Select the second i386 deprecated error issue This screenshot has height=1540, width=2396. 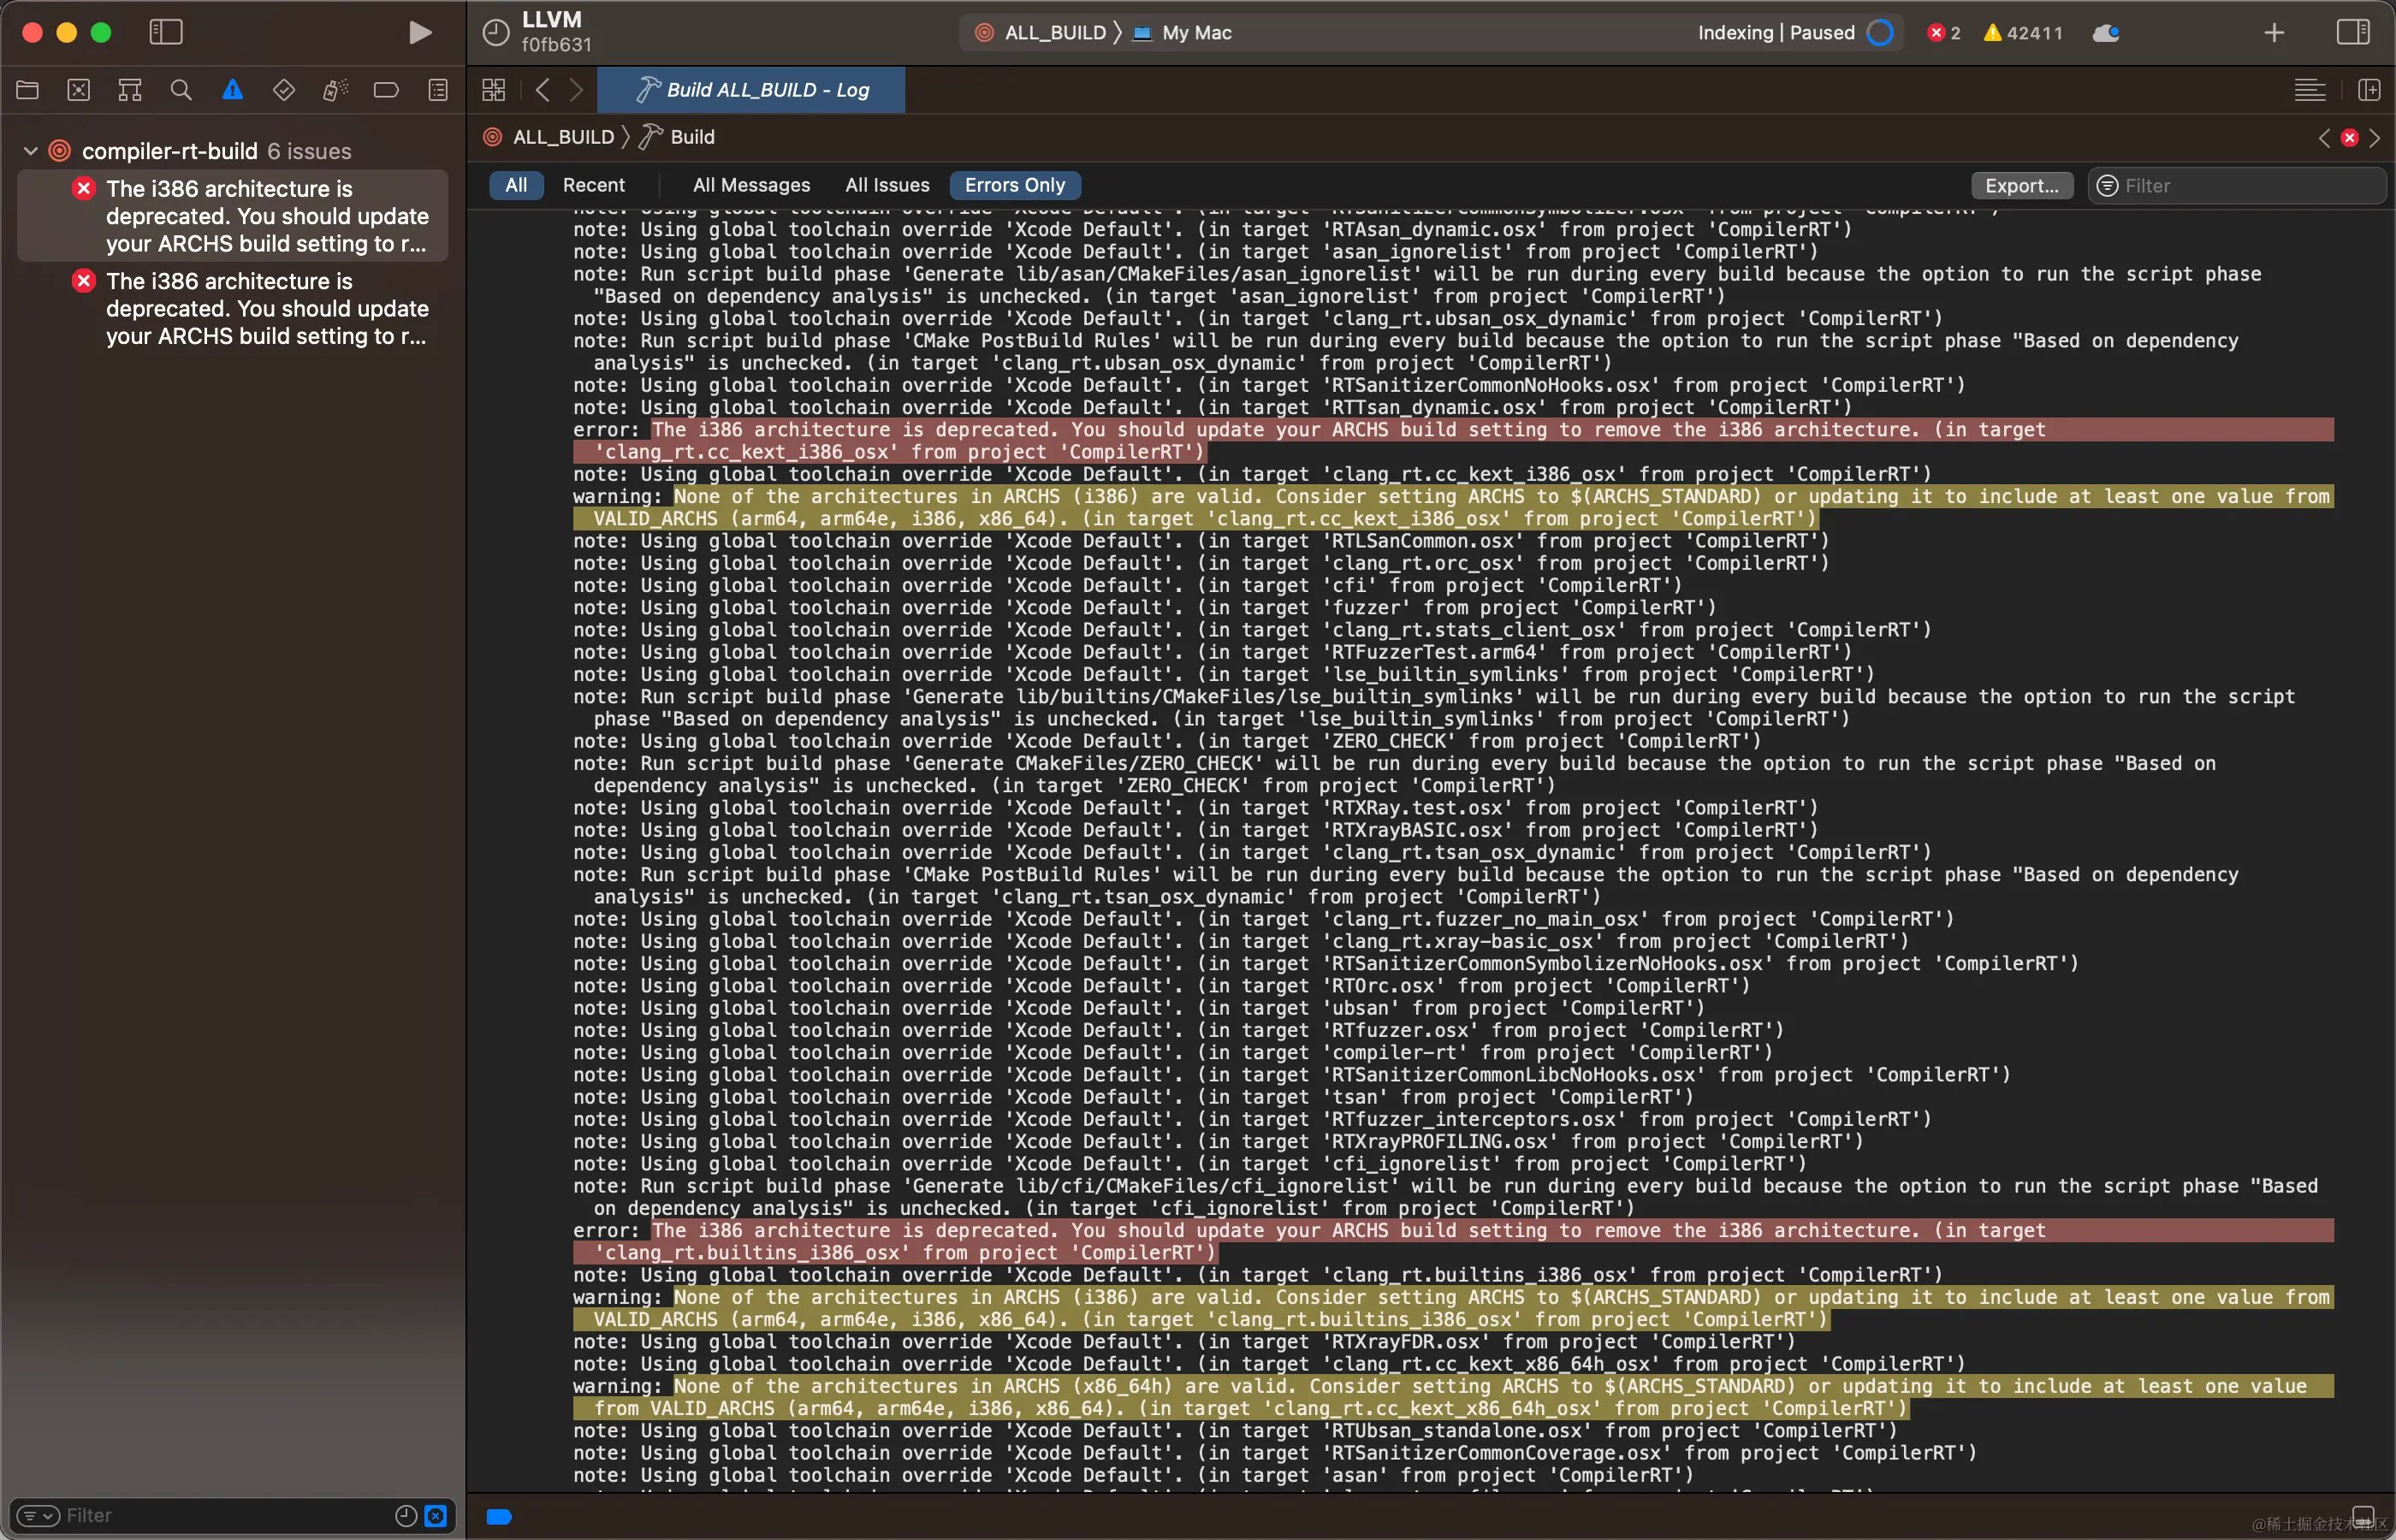[233, 308]
